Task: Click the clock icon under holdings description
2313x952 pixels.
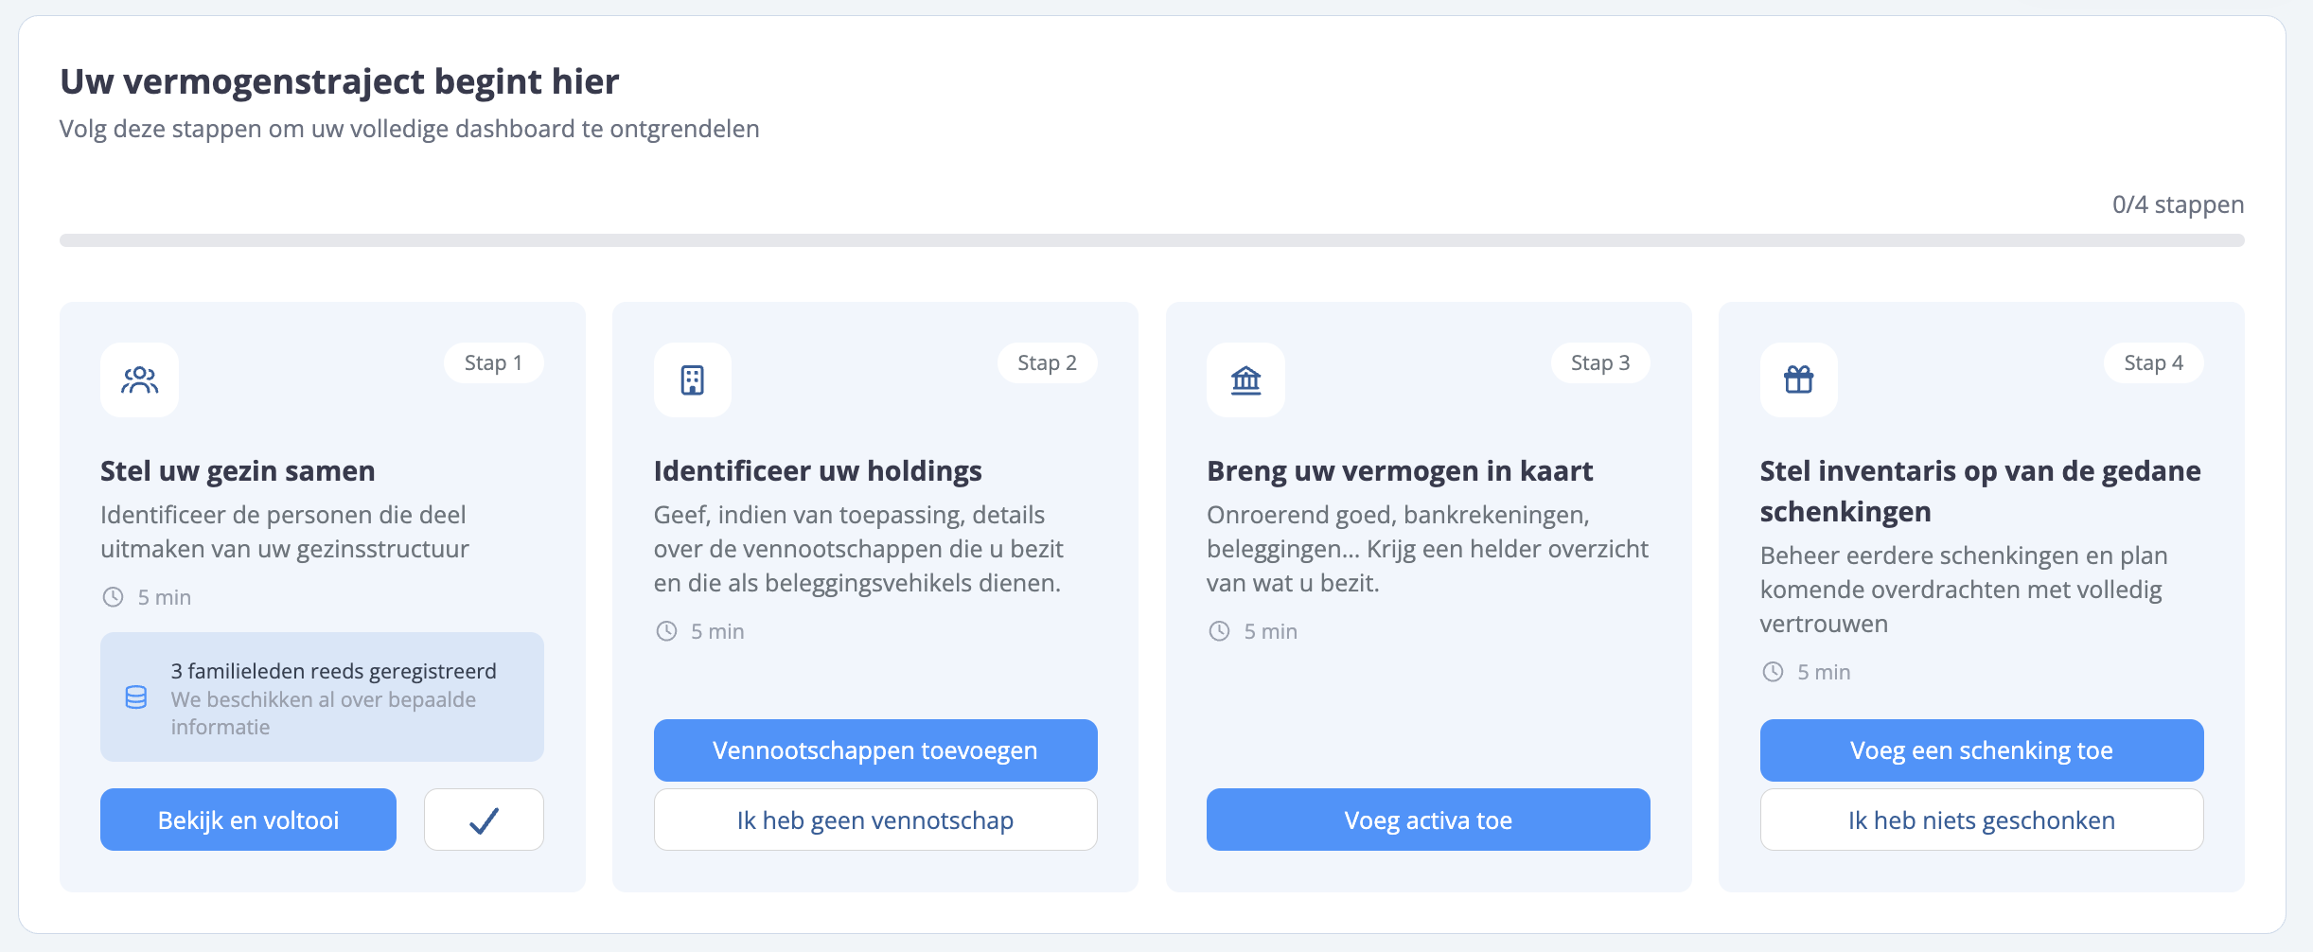Action: tap(666, 631)
